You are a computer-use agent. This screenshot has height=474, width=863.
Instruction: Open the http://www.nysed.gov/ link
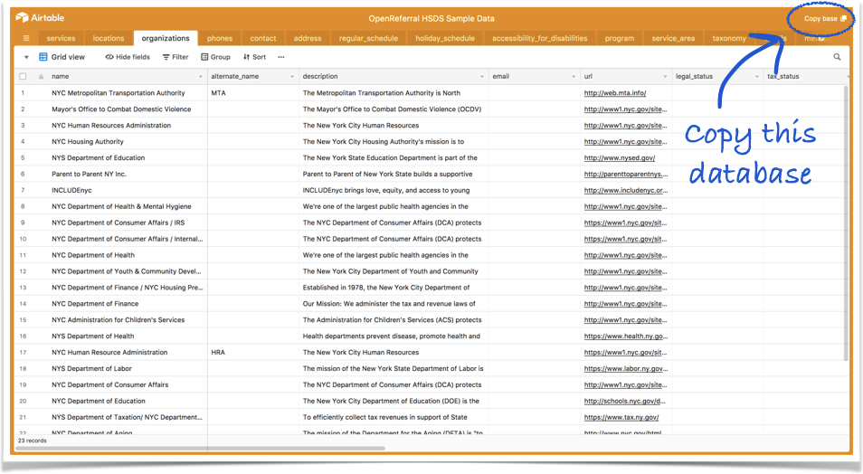click(619, 158)
